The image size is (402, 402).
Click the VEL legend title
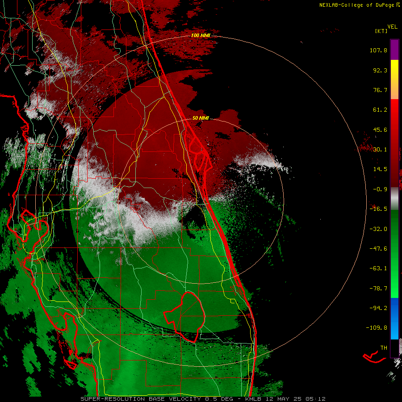(392, 27)
